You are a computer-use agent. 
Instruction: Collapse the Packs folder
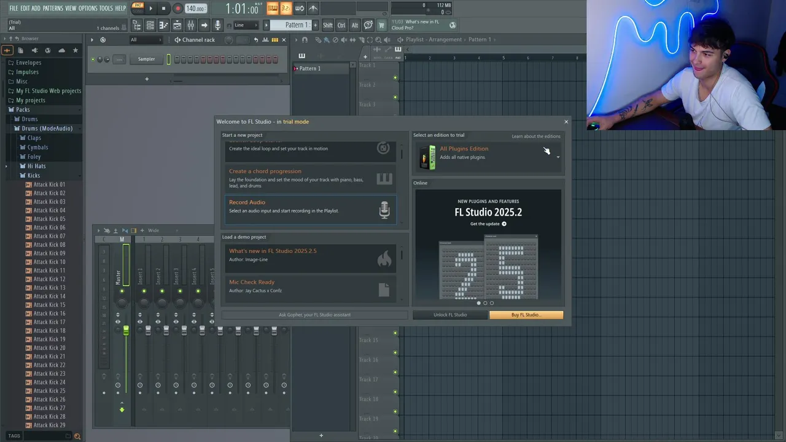pos(23,109)
